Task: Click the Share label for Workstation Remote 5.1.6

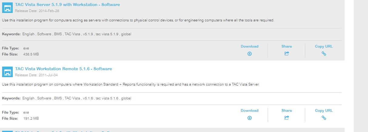Action: click(286, 111)
